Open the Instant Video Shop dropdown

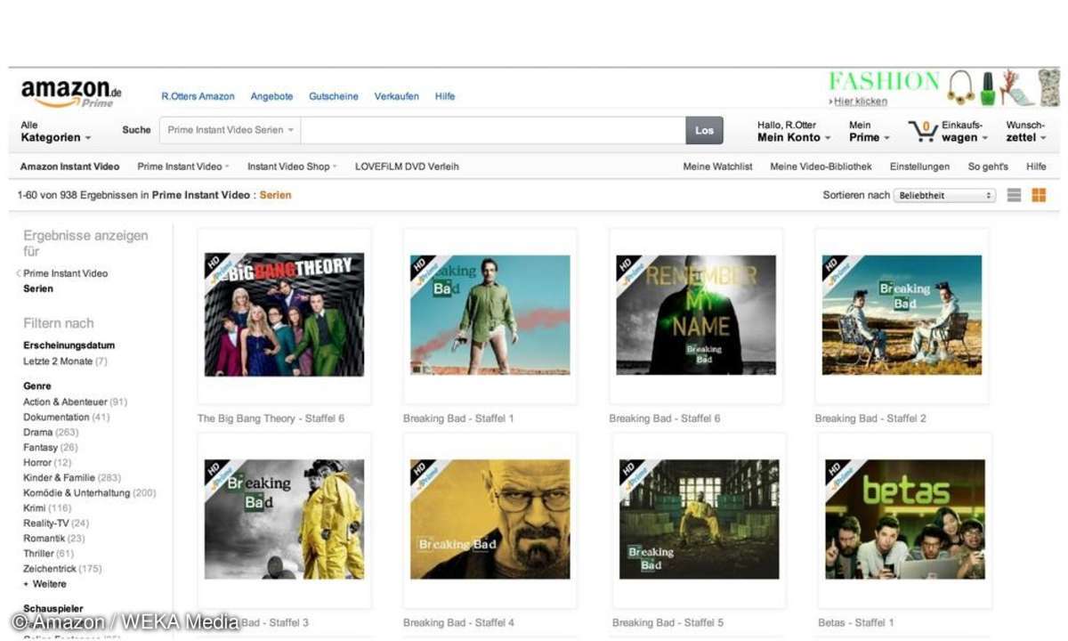(292, 166)
